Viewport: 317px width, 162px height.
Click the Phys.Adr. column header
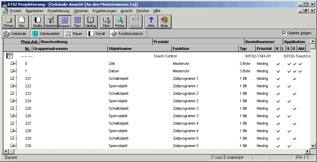tap(30, 42)
